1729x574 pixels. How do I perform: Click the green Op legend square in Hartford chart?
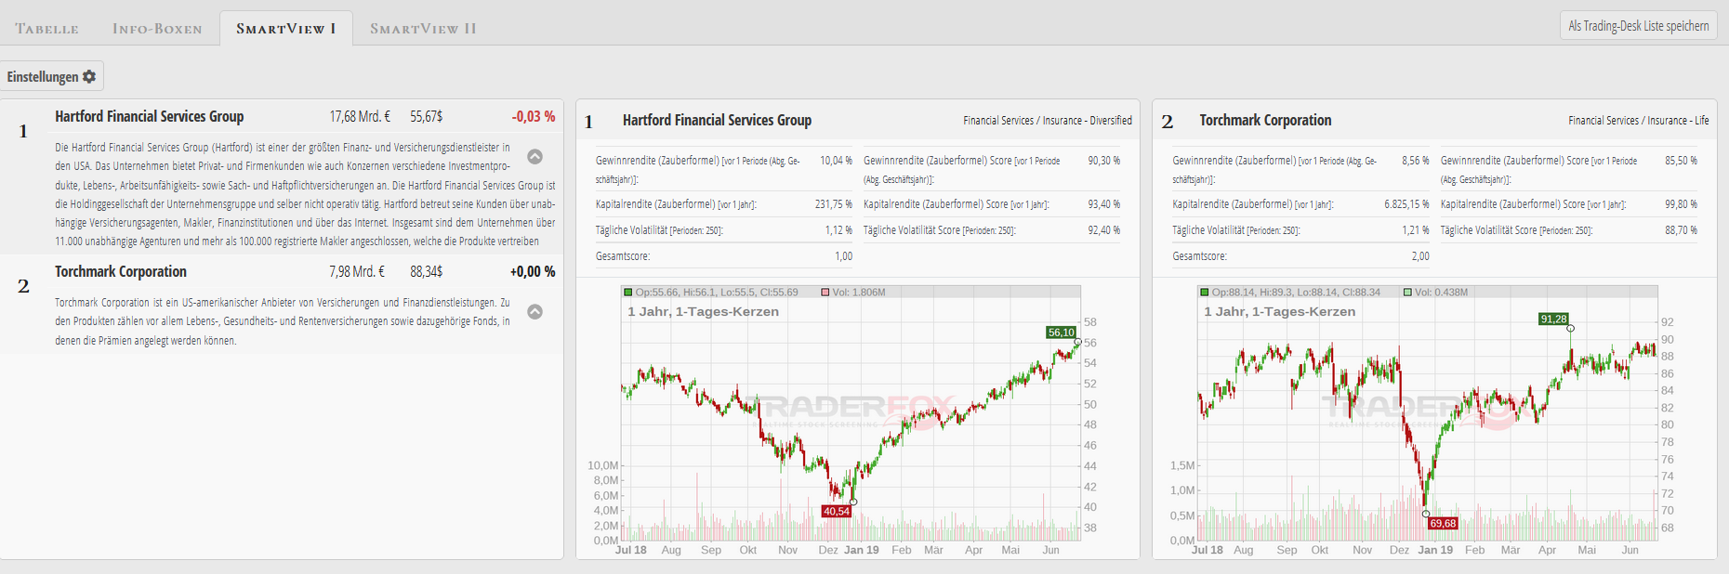[628, 293]
